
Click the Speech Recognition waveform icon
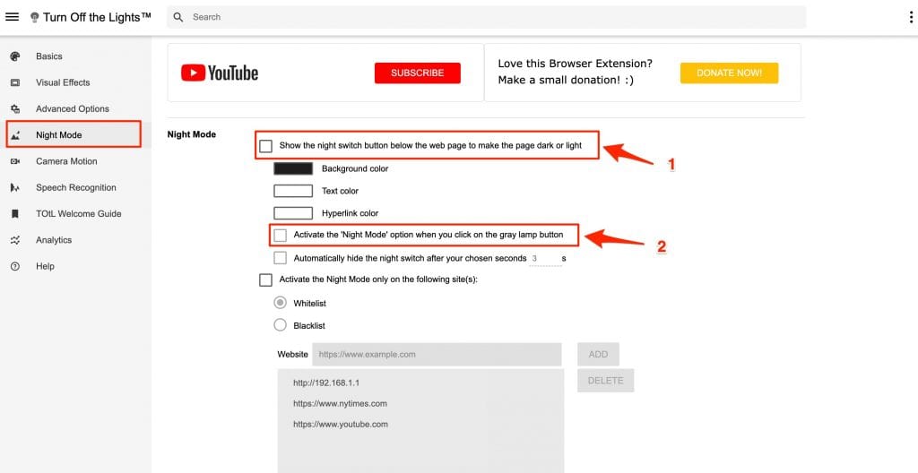click(15, 188)
